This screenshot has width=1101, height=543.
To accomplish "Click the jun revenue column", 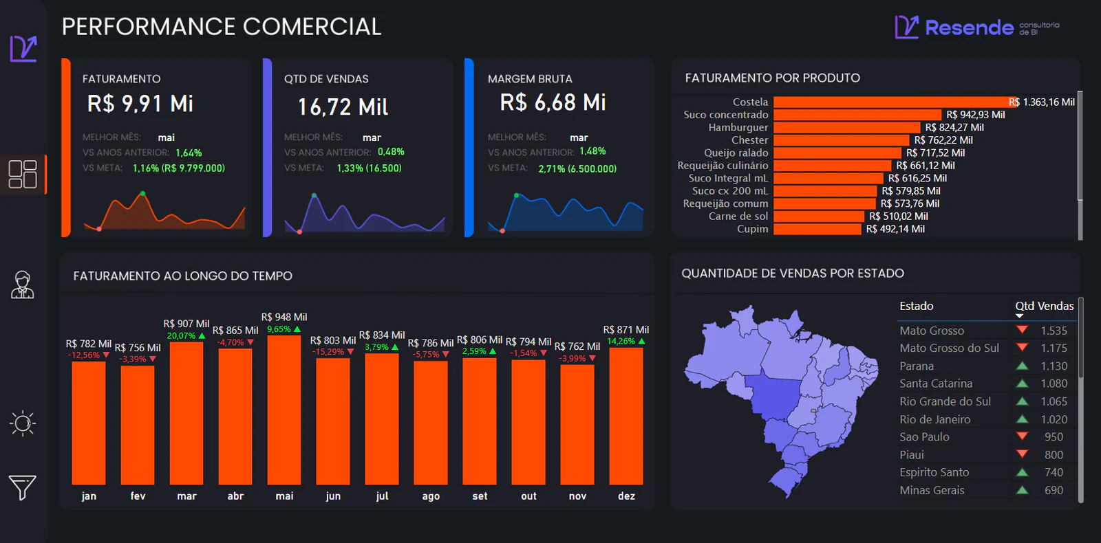I will (333, 421).
